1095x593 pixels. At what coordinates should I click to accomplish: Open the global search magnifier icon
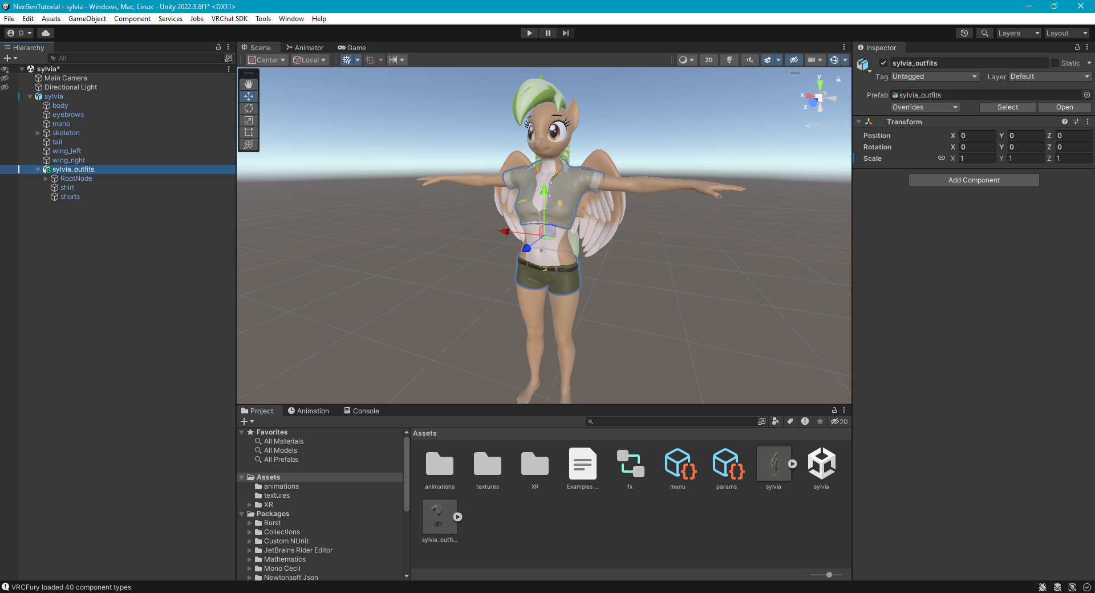pyautogui.click(x=985, y=33)
